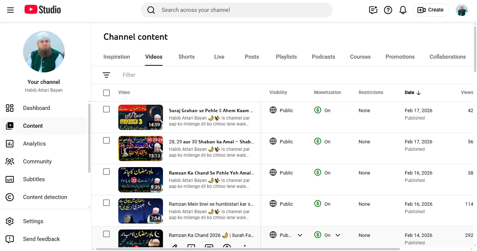
Task: Click the 114 views value
Action: (x=469, y=204)
